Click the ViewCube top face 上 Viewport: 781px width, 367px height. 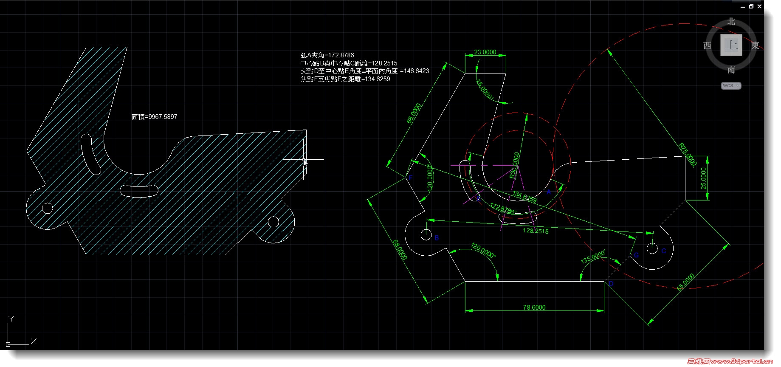click(731, 45)
